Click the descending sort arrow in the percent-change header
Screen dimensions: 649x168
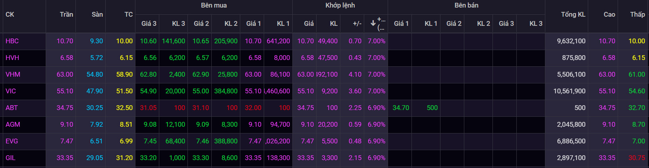(x=373, y=23)
